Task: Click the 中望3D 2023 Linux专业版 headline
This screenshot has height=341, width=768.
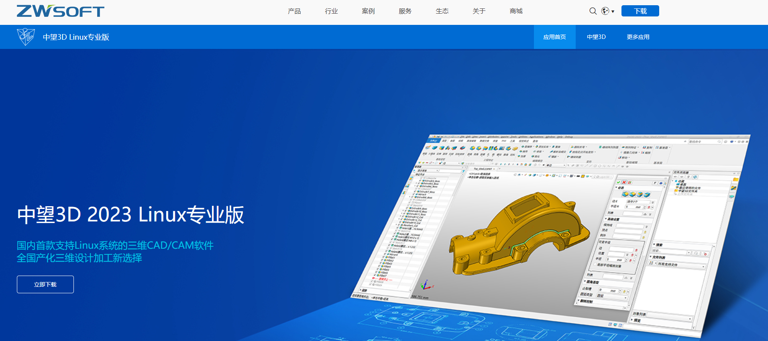Action: [130, 215]
